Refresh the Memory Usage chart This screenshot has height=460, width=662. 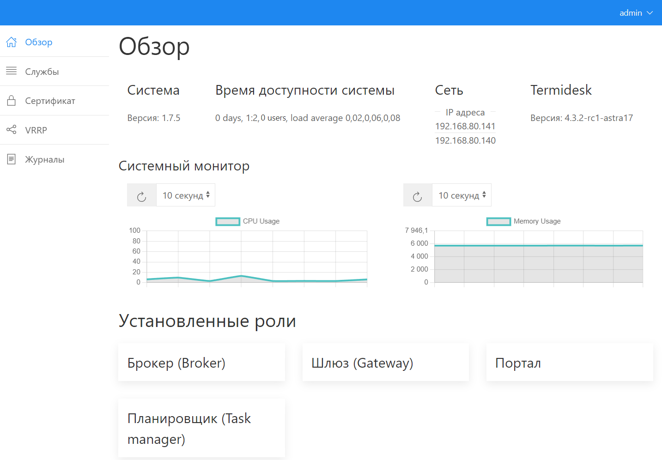click(x=418, y=195)
